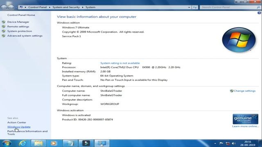The image size is (262, 147).
Task: Click the ShriBalaGTrader full computer name value
Action: pyautogui.click(x=111, y=95)
